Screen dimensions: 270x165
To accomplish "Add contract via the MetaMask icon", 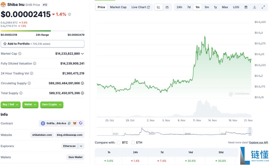I will coord(75,123).
